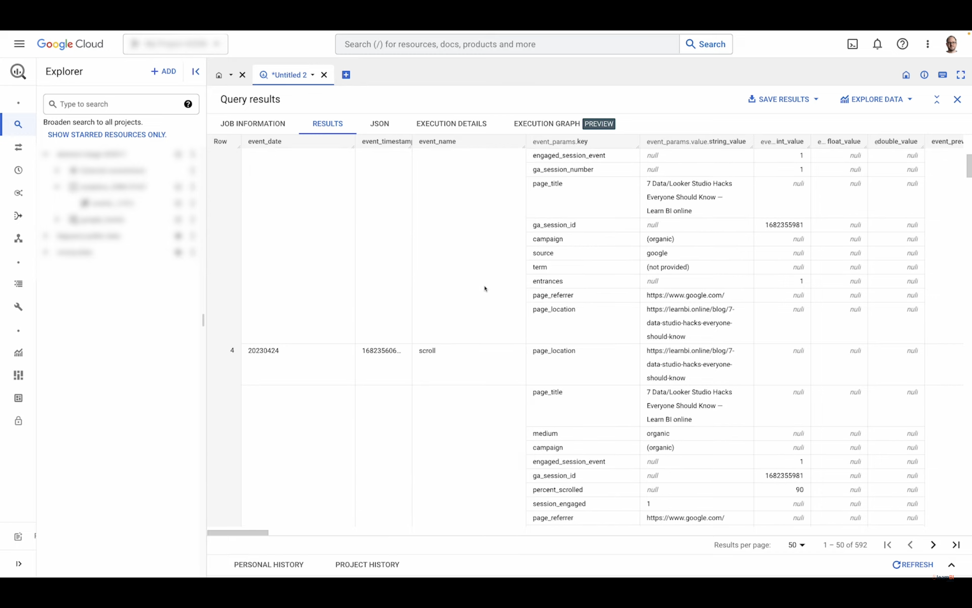Select the wrench capacity icon in sidebar
This screenshot has height=608, width=972.
pyautogui.click(x=19, y=307)
